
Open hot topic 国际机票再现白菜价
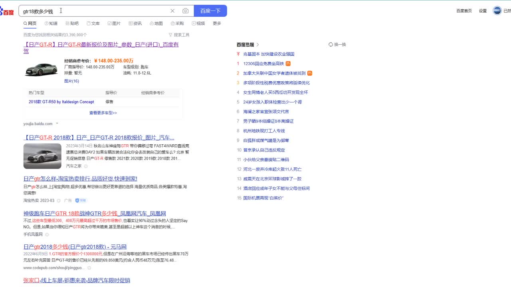tap(263, 198)
